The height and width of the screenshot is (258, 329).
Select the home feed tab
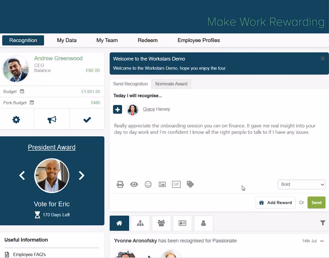point(119,223)
